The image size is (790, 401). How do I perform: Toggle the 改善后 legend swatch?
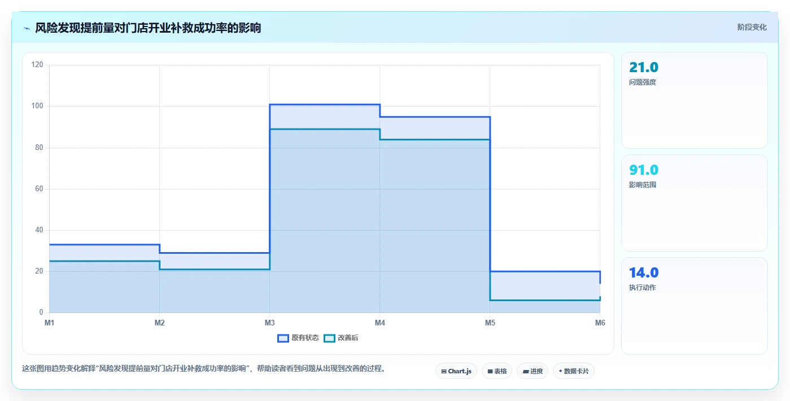coord(329,338)
